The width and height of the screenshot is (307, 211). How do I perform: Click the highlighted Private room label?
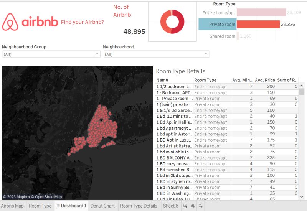point(218,24)
